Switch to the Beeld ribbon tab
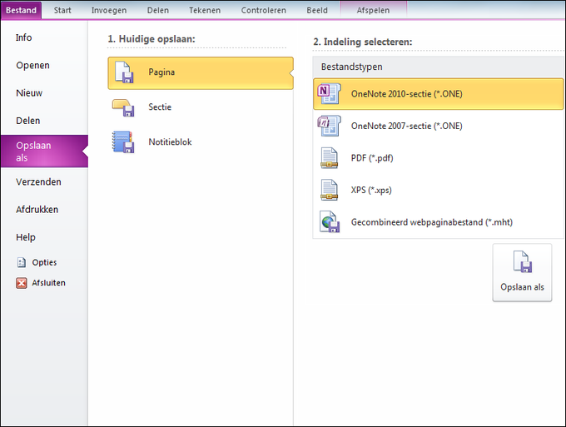This screenshot has height=427, width=566. coord(317,10)
